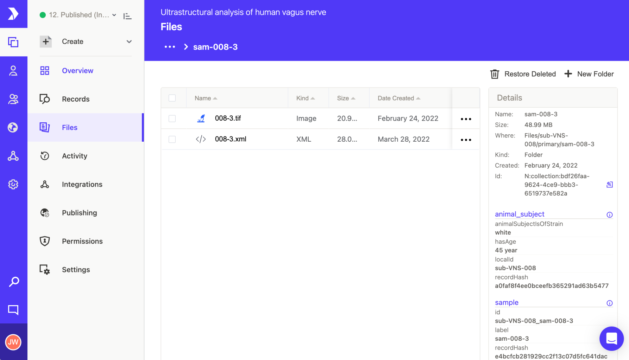Open the sample record link
Image resolution: width=629 pixels, height=360 pixels.
click(507, 302)
